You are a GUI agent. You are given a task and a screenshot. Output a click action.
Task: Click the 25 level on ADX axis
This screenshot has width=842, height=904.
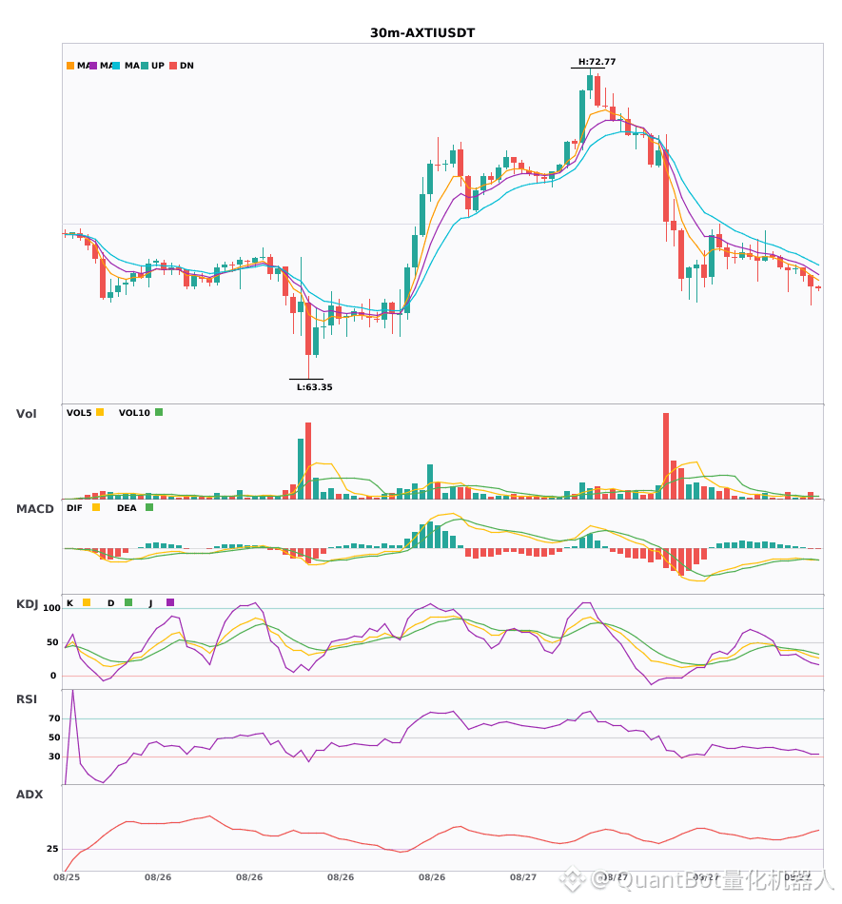click(52, 849)
